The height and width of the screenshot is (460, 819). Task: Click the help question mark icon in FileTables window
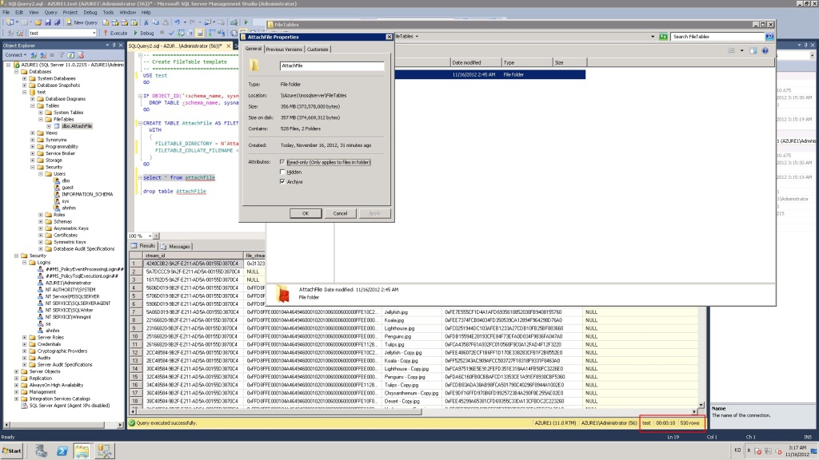(x=765, y=50)
